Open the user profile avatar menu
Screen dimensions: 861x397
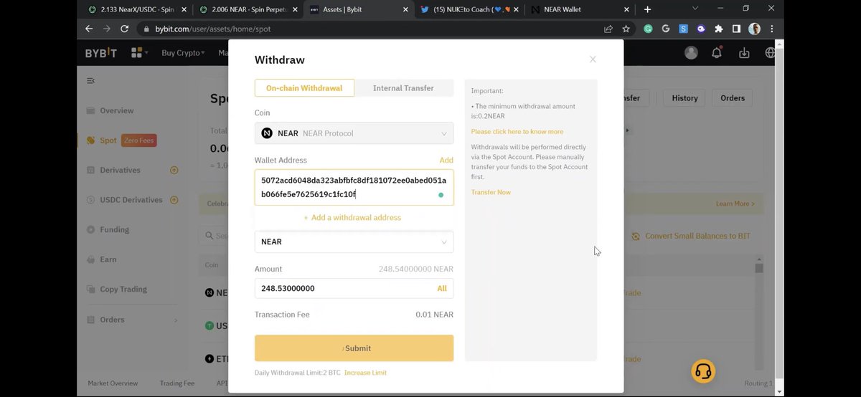tap(691, 52)
